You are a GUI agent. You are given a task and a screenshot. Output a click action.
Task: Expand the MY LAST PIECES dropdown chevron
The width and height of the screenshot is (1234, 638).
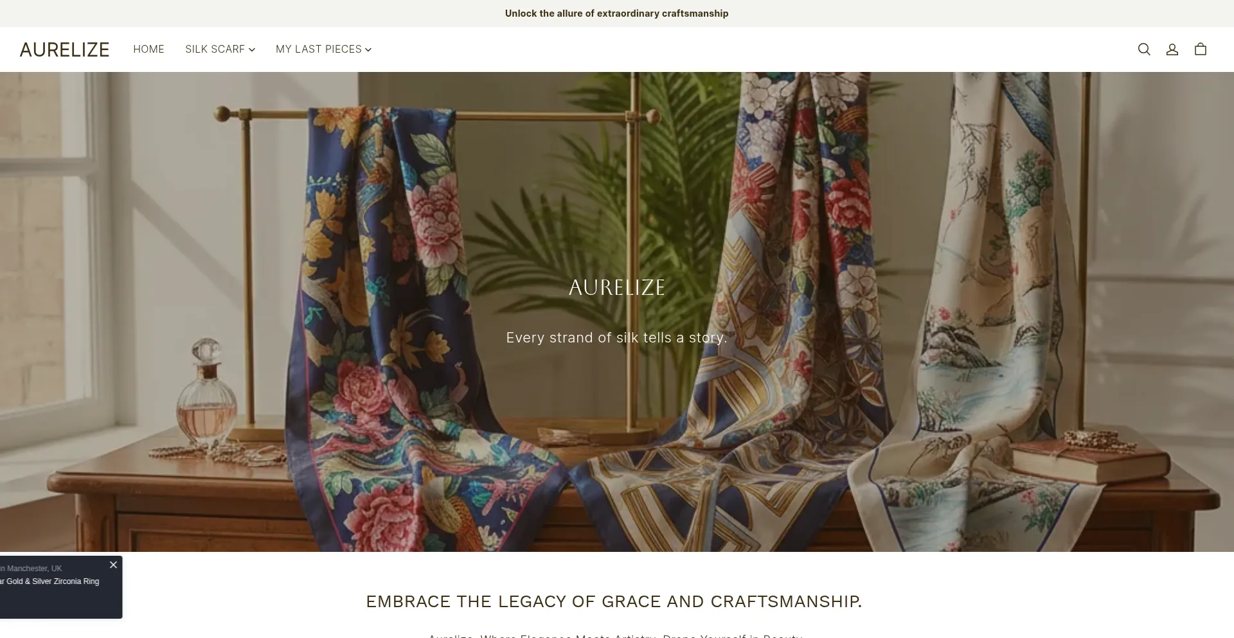tap(368, 49)
